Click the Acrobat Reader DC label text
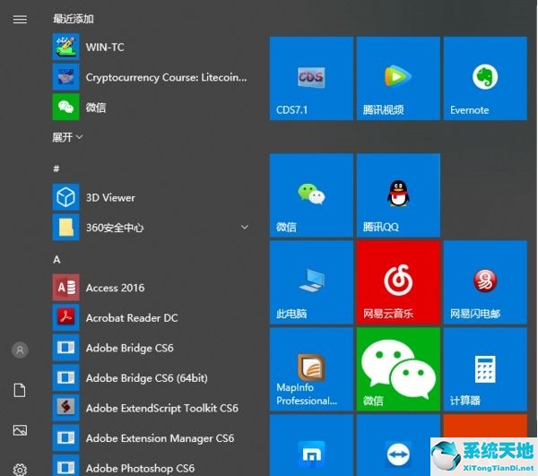 [132, 318]
